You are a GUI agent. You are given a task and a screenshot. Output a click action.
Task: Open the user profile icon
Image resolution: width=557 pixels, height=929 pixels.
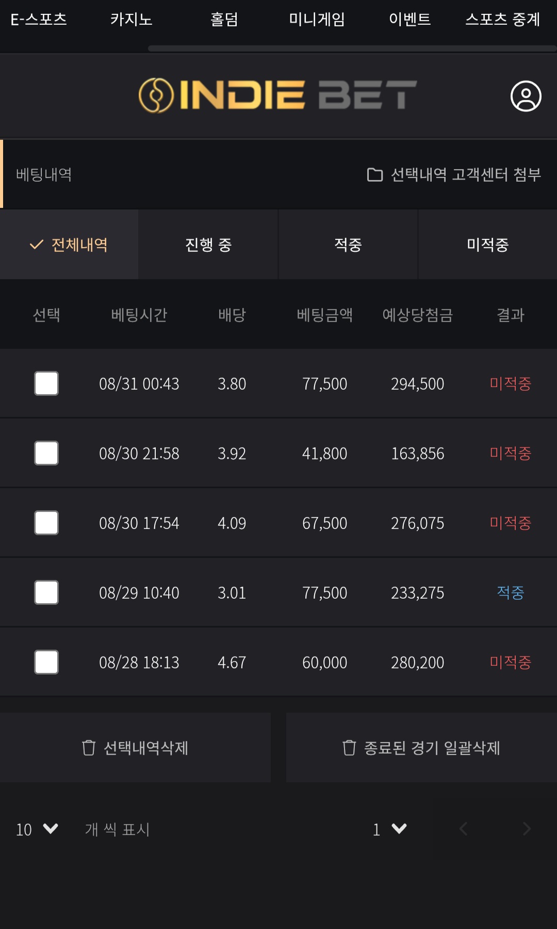[526, 96]
